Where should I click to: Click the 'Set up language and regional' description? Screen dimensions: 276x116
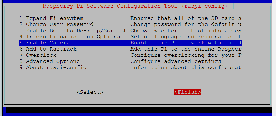(186, 37)
